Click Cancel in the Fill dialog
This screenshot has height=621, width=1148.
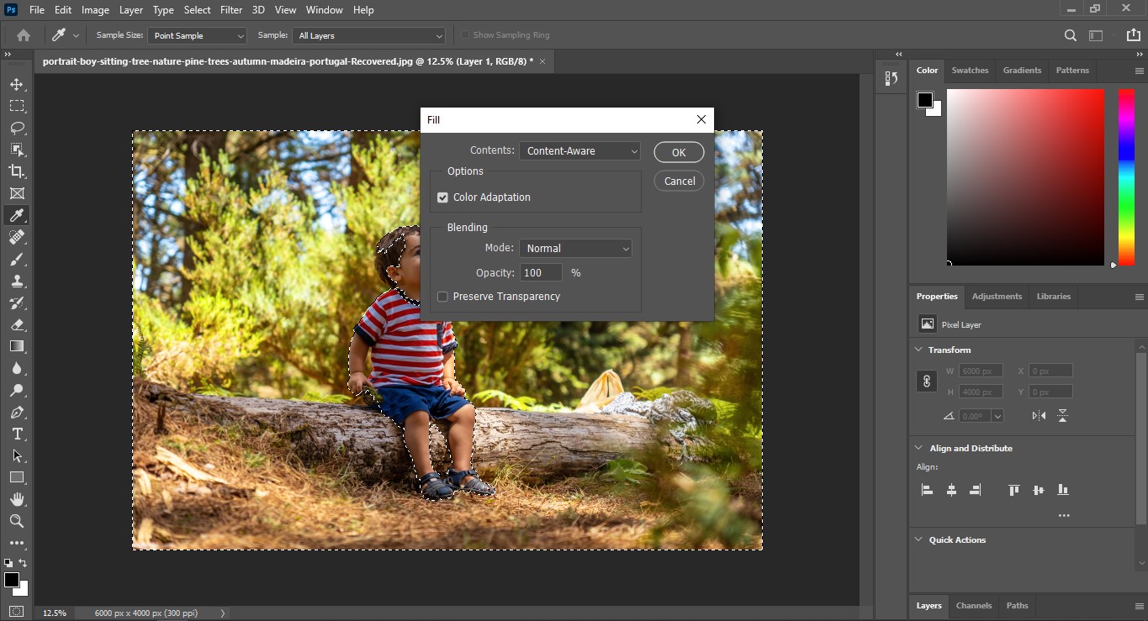679,181
